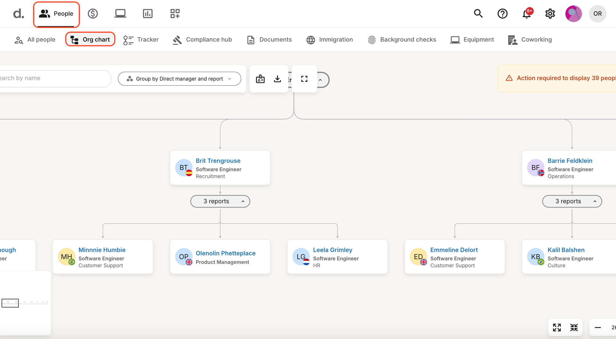Open the Compliance hub tab
The width and height of the screenshot is (616, 339).
coord(202,40)
